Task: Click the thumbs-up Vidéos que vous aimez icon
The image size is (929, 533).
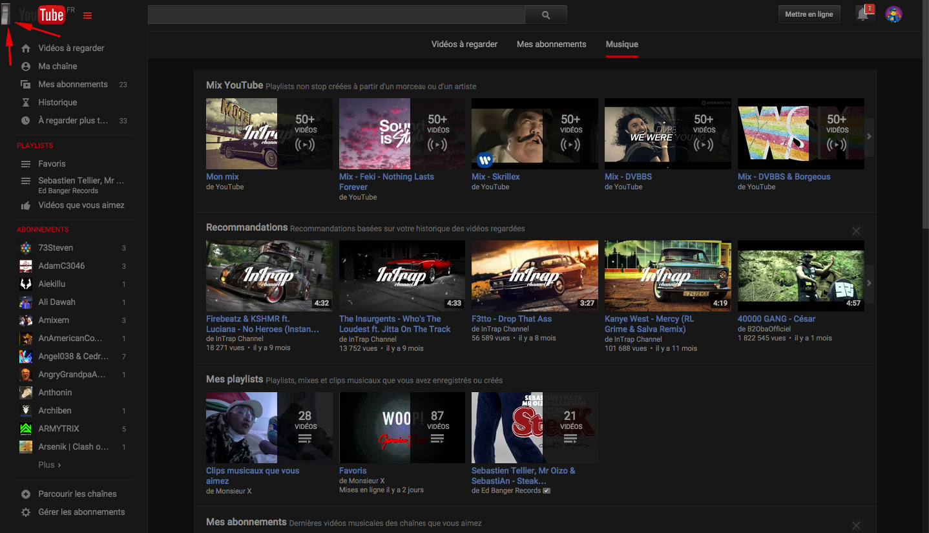Action: pyautogui.click(x=26, y=205)
